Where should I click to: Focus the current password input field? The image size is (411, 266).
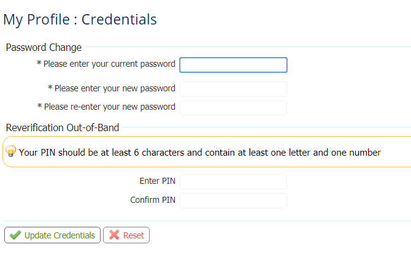tap(233, 65)
